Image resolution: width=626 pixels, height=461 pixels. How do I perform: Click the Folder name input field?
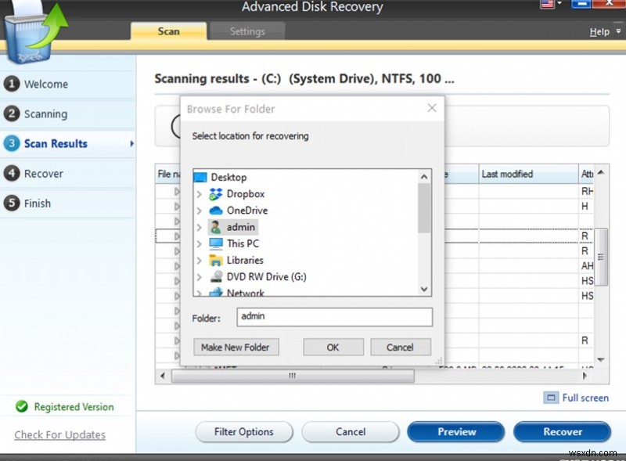[x=335, y=317]
